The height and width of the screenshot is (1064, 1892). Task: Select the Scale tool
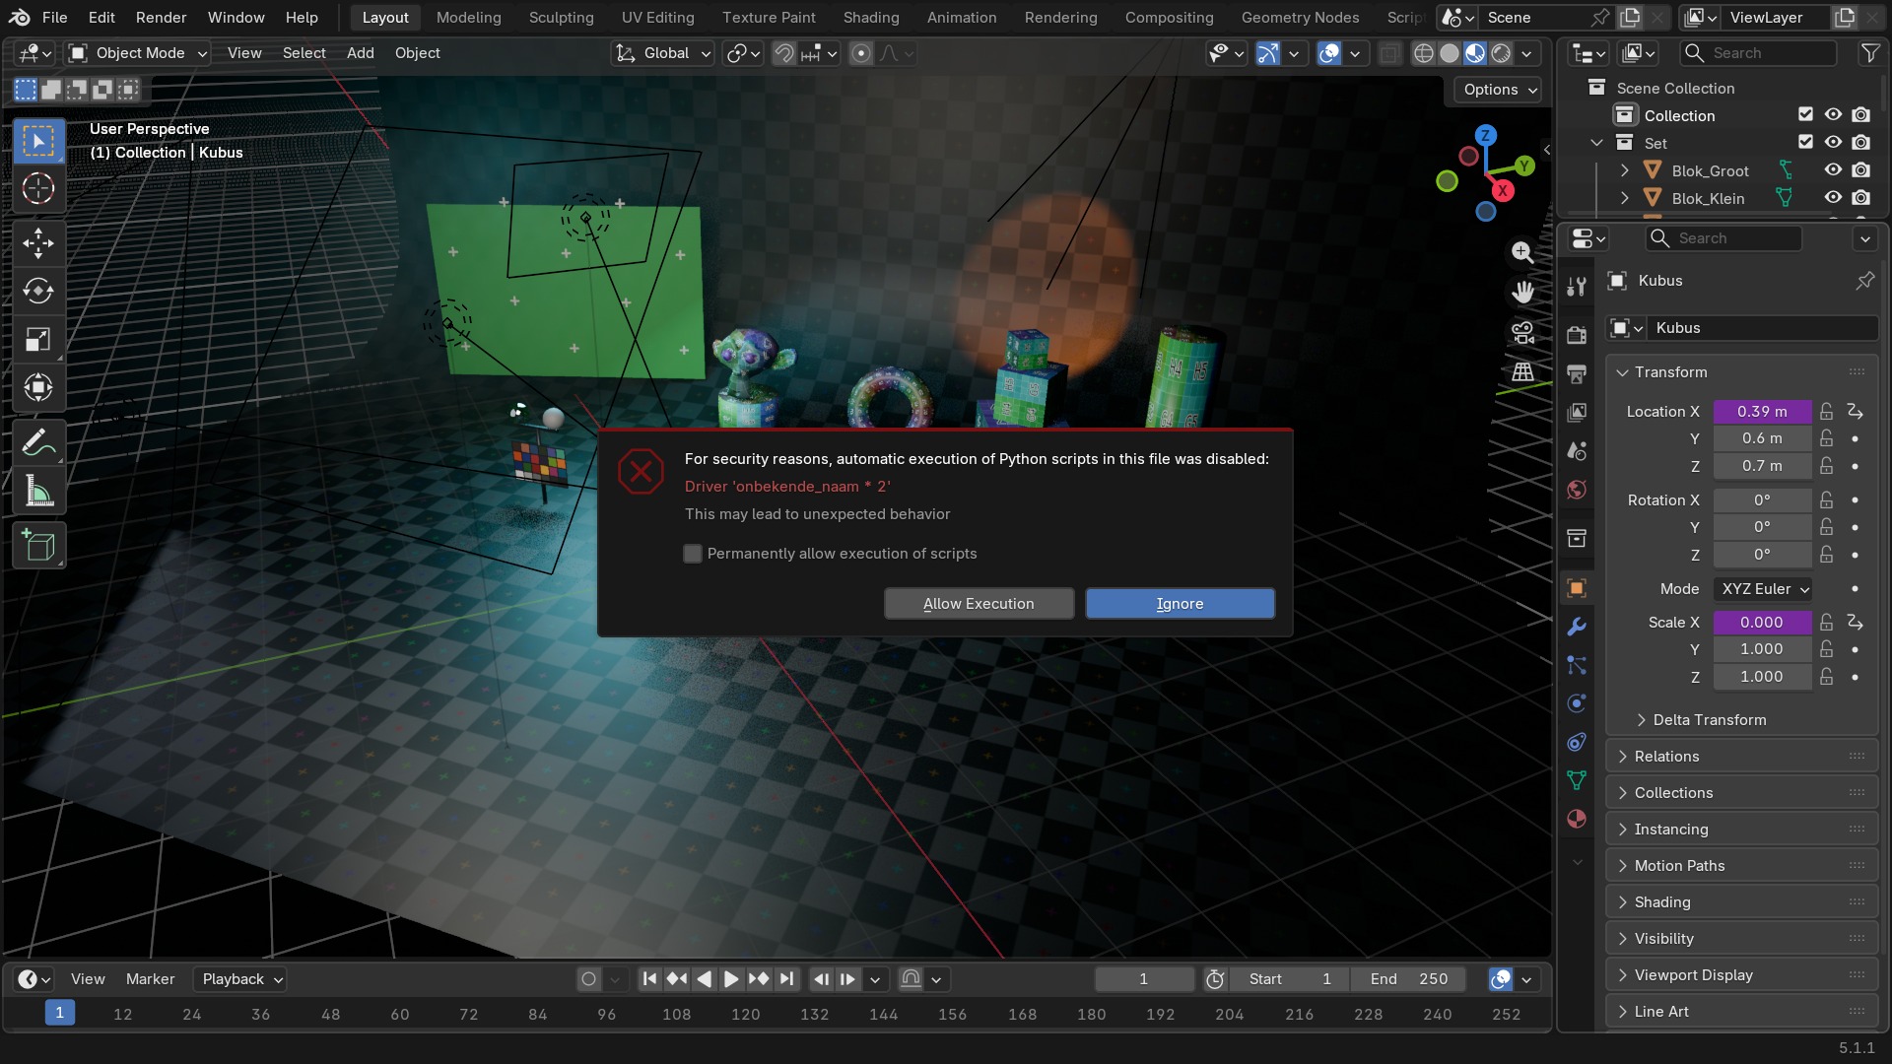(x=38, y=340)
